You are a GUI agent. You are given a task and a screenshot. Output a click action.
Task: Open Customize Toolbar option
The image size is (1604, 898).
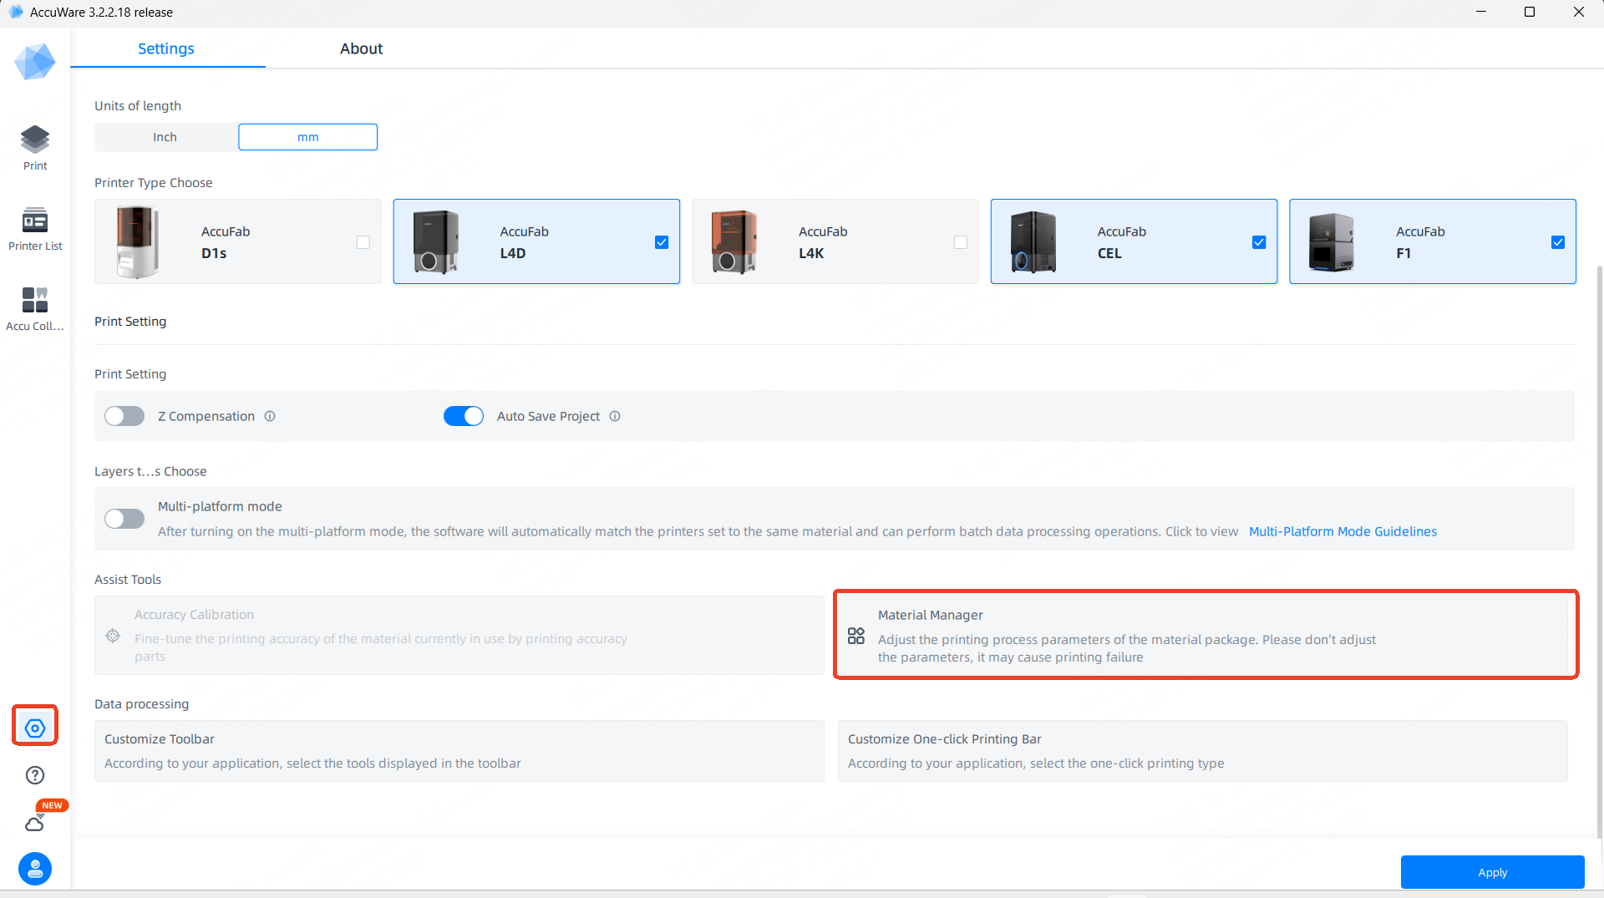tap(459, 751)
